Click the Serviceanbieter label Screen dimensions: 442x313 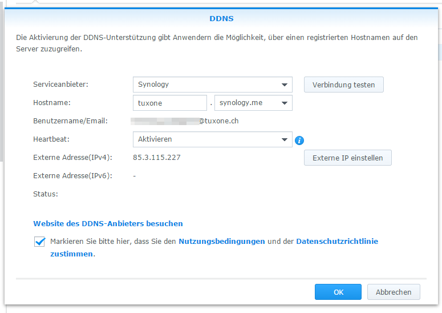60,85
